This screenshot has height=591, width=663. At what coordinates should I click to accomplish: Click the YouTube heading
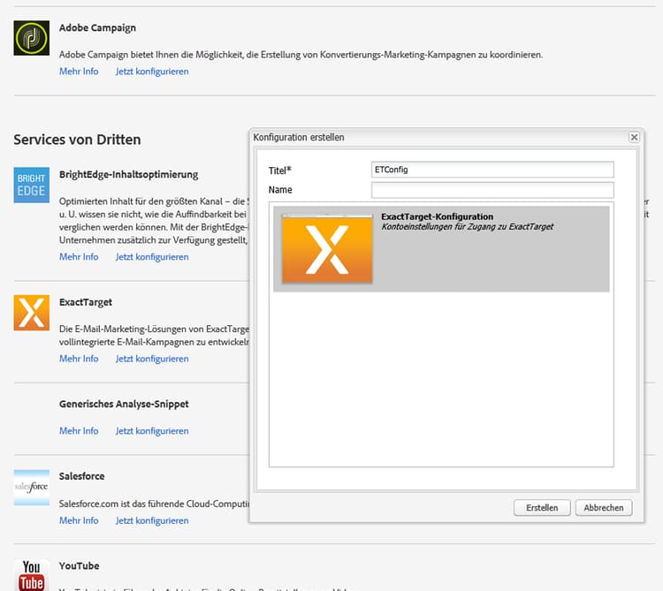point(79,566)
